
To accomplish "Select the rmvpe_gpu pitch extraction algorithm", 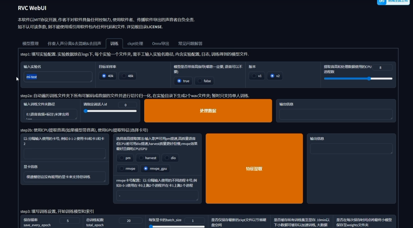I will (x=155, y=168).
